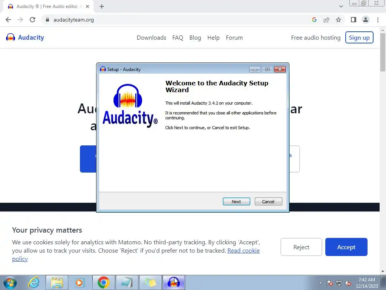Image resolution: width=386 pixels, height=290 pixels.
Task: Click the Audacity headphones logo in site header
Action: [x=11, y=37]
